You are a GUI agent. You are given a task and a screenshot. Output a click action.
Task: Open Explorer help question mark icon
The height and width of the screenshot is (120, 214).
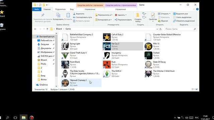(x=197, y=9)
